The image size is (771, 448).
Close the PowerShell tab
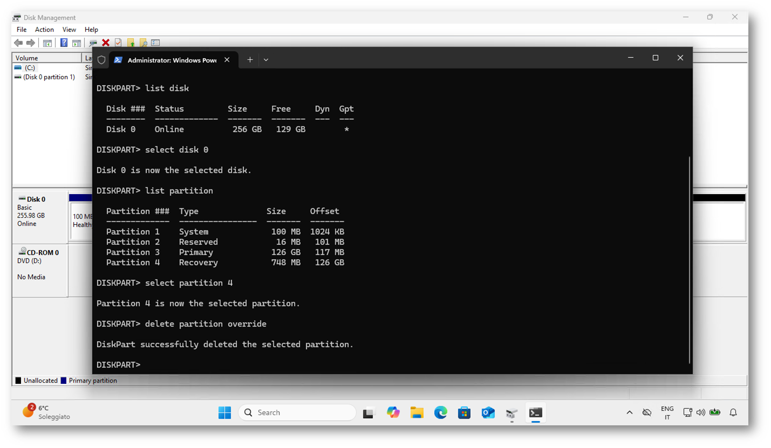tap(227, 60)
